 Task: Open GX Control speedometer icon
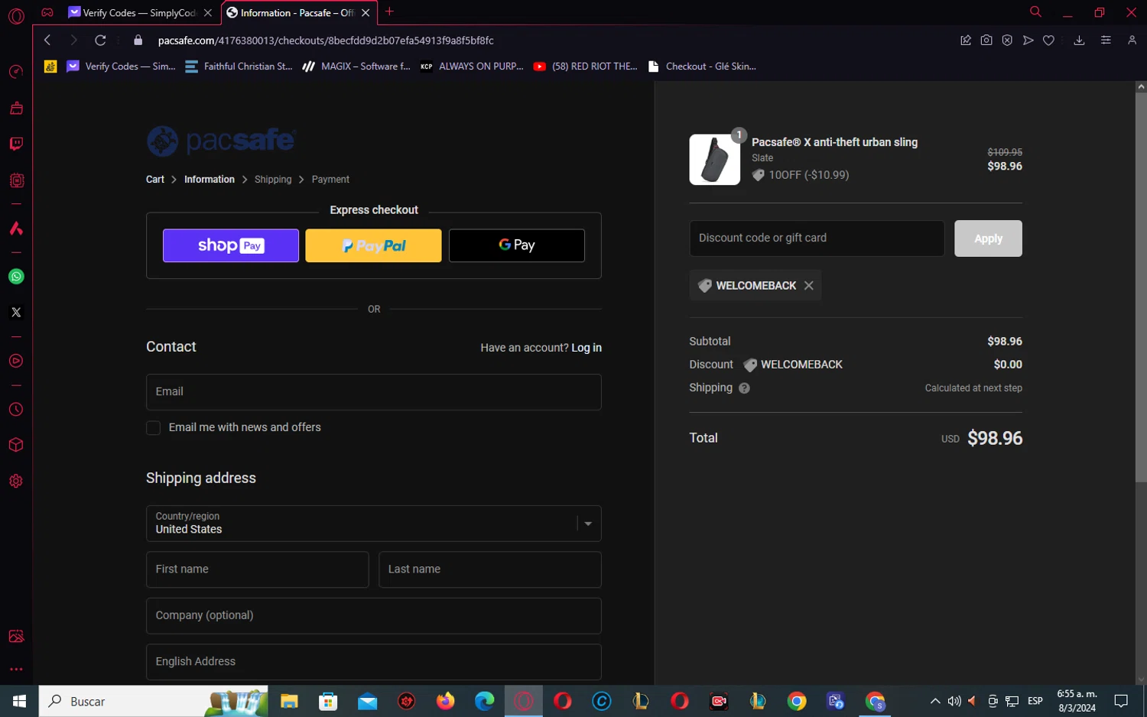(x=16, y=72)
